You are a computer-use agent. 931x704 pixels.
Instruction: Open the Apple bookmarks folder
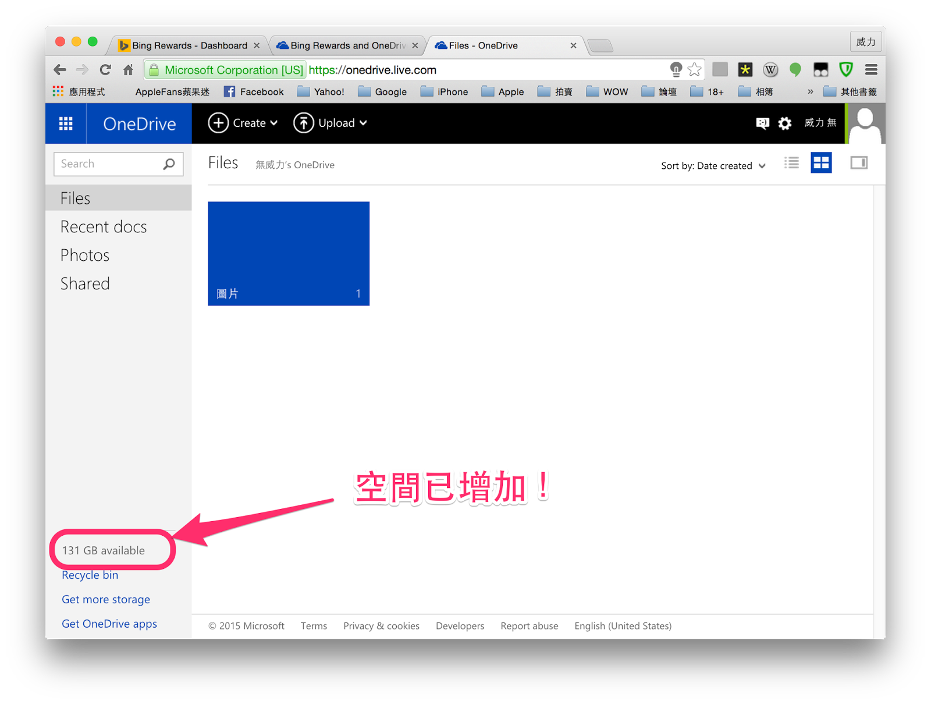coord(503,91)
